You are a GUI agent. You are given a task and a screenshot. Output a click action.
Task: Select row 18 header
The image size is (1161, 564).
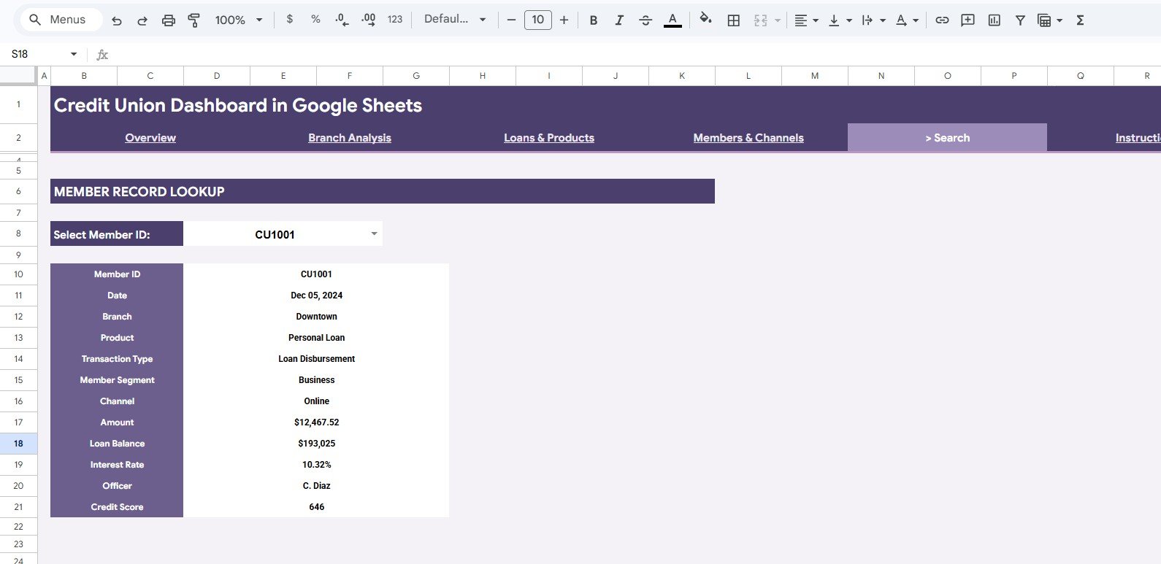[18, 444]
